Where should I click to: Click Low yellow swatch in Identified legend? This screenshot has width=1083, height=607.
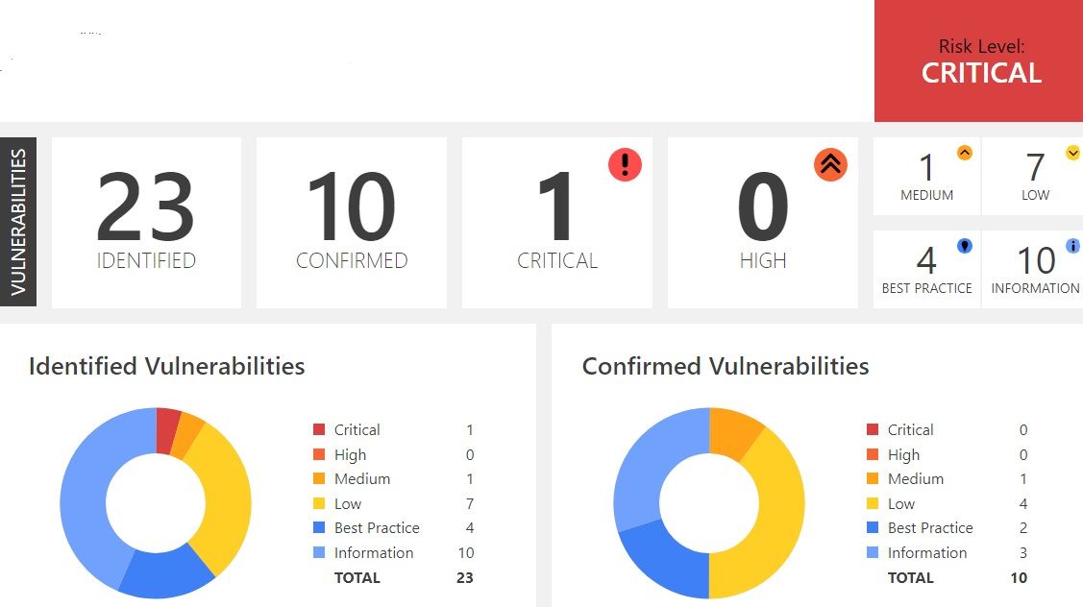click(319, 503)
